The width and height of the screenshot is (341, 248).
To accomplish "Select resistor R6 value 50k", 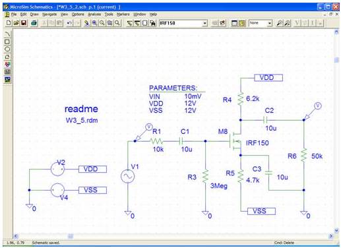I will (x=317, y=156).
